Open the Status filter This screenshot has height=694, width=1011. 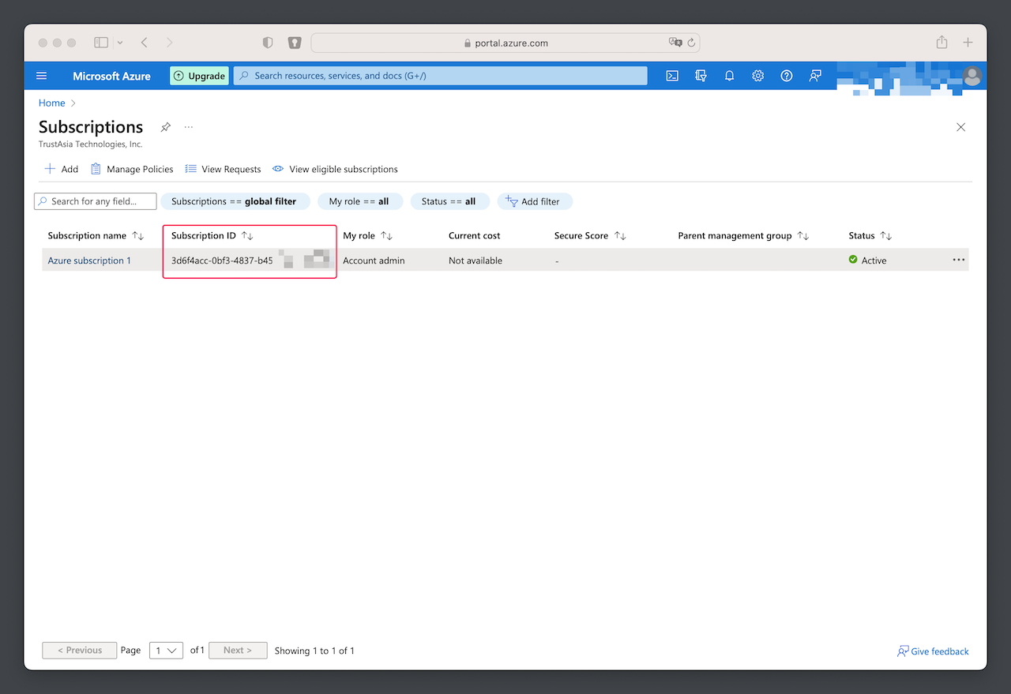[450, 201]
